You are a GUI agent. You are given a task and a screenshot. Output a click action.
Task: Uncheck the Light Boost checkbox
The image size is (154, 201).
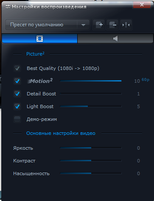[x=17, y=106]
